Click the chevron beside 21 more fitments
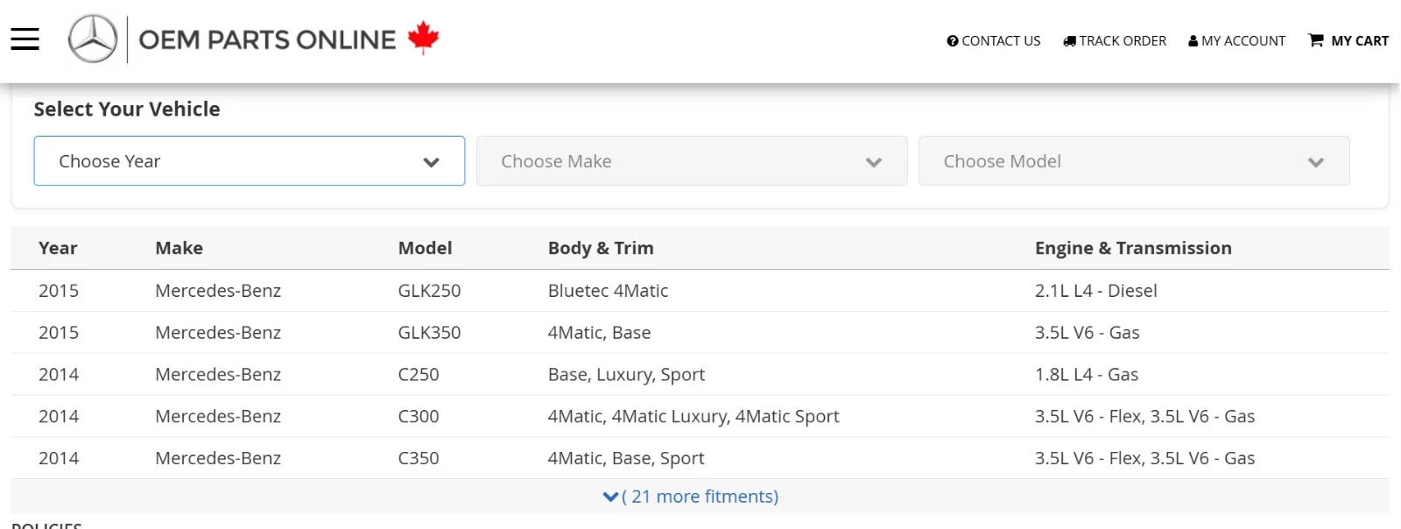Screen dimensions: 1401x529 (x=610, y=497)
